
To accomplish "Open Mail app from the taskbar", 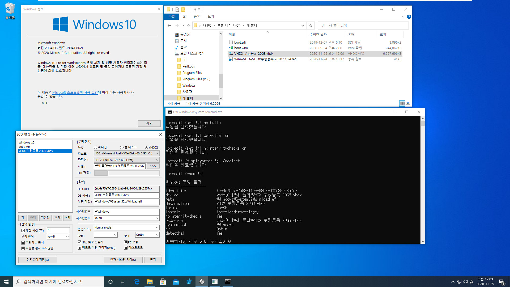I will pos(176,282).
